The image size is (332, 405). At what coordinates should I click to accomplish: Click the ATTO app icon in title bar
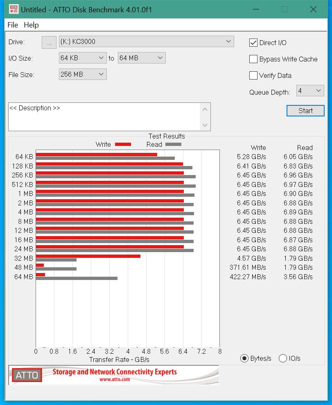(x=14, y=9)
